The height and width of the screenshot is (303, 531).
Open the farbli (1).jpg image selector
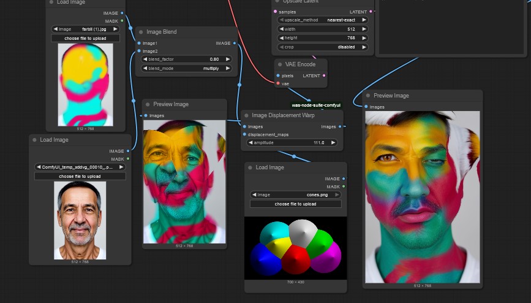point(85,29)
